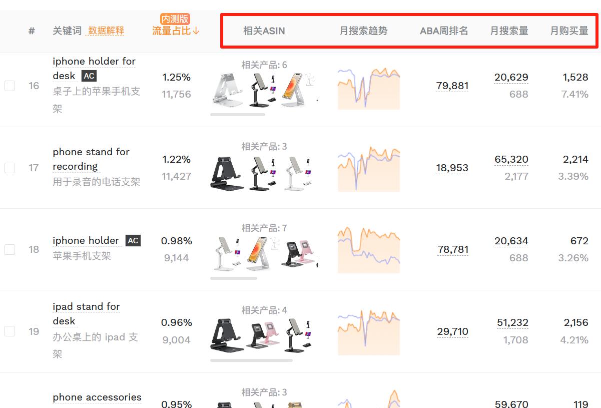
Task: Click the ABA周排名 column header
Action: [444, 31]
